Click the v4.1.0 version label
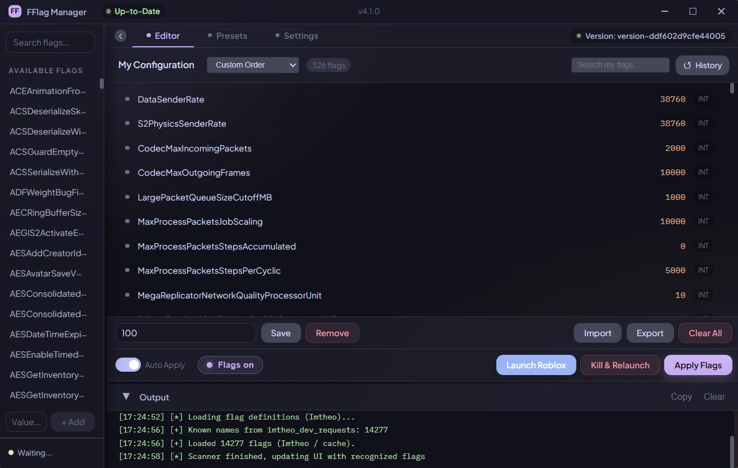 tap(369, 11)
